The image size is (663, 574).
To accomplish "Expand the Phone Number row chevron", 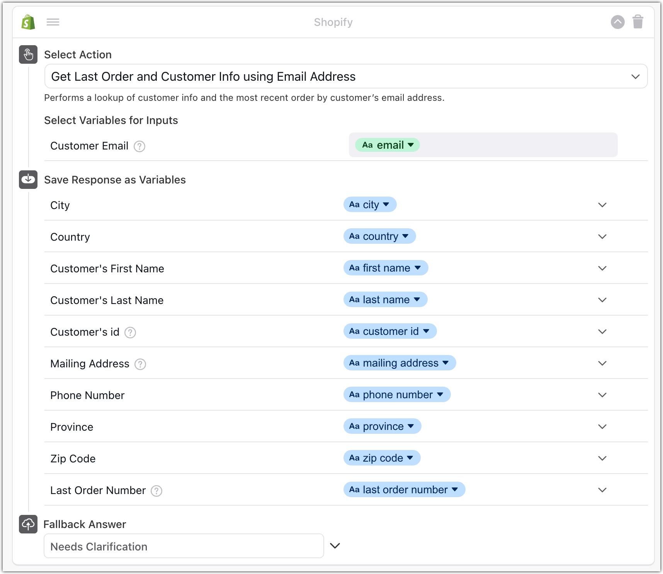I will 602,395.
